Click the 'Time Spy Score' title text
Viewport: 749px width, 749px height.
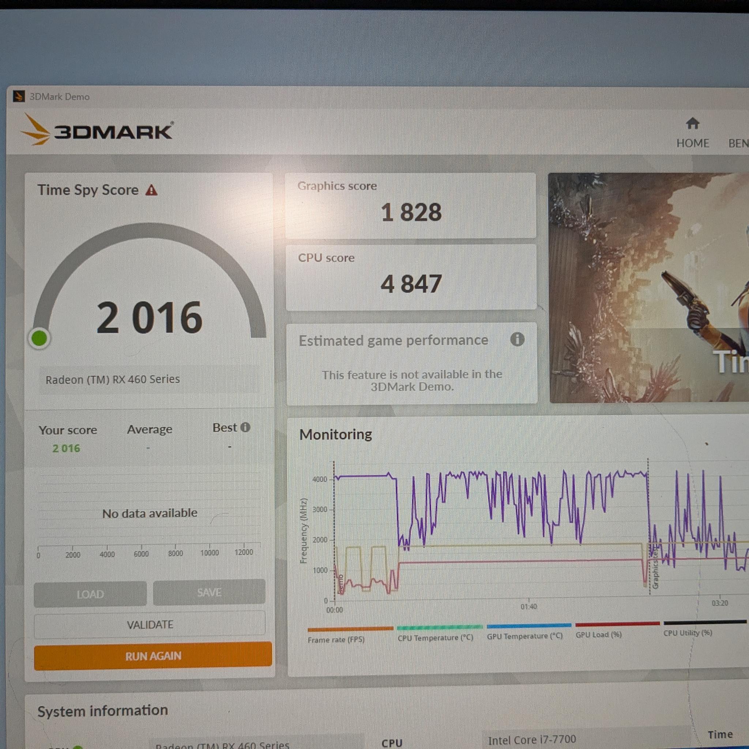coord(88,190)
